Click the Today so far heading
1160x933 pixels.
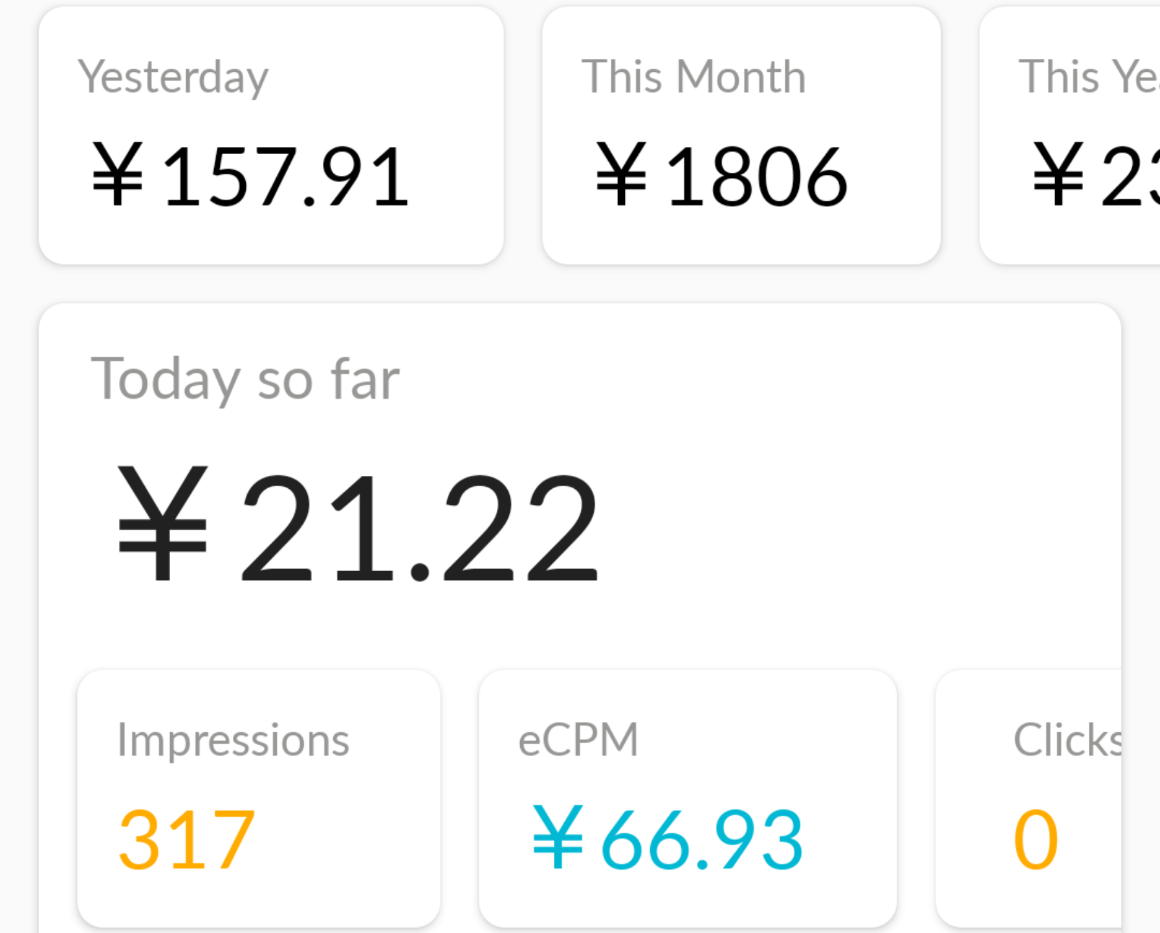(245, 380)
